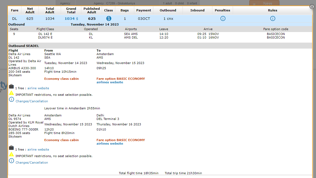Click warning triangle under Amsterdam–Delhi flight
The image size is (316, 178).
(x=11, y=154)
